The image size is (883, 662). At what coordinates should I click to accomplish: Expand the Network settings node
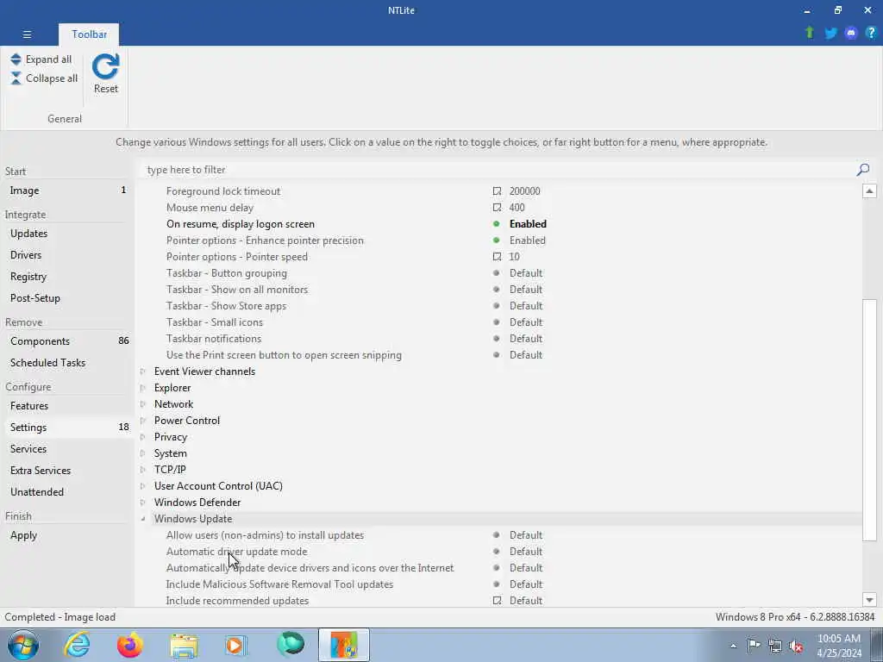[143, 404]
